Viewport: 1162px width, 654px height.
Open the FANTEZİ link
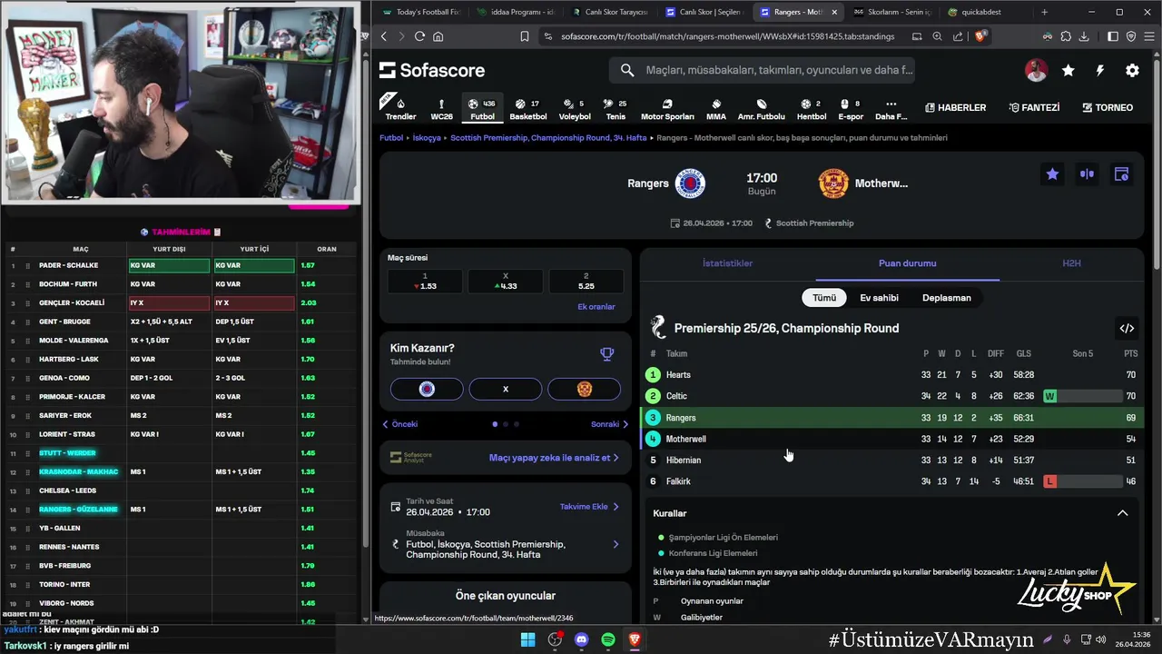[1034, 107]
